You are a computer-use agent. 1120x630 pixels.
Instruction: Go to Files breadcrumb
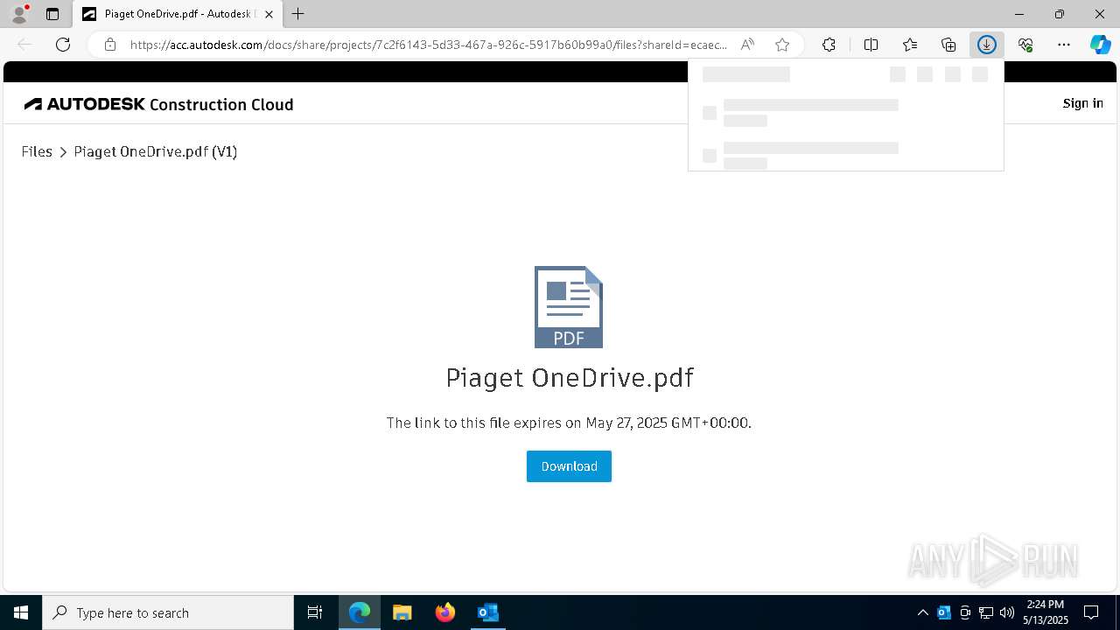(37, 151)
